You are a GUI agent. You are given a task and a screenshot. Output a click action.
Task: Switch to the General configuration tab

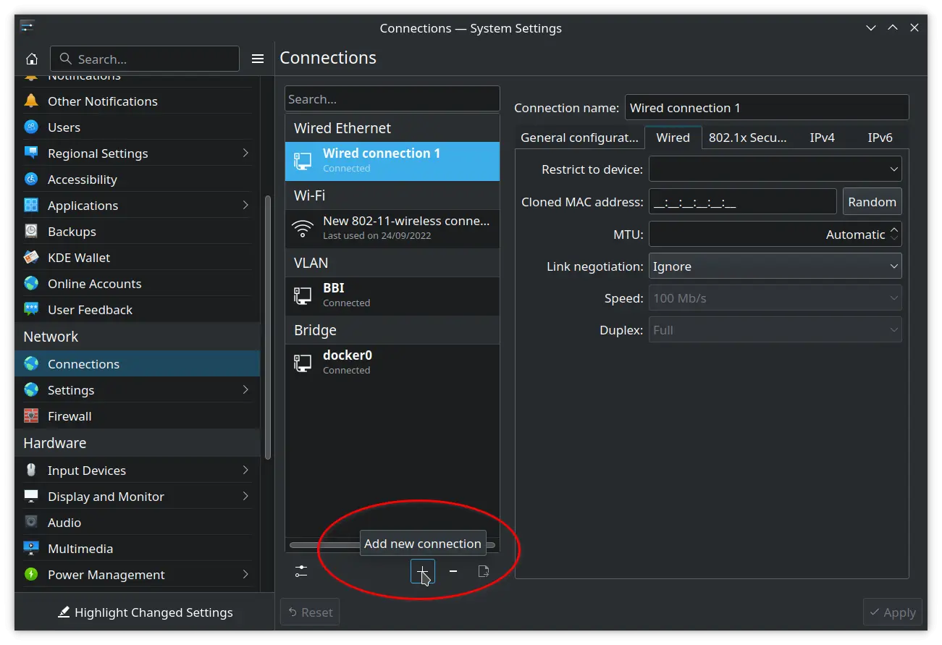(579, 138)
